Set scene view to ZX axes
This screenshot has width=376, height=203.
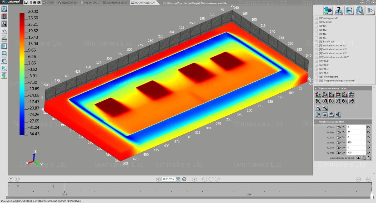331,94
